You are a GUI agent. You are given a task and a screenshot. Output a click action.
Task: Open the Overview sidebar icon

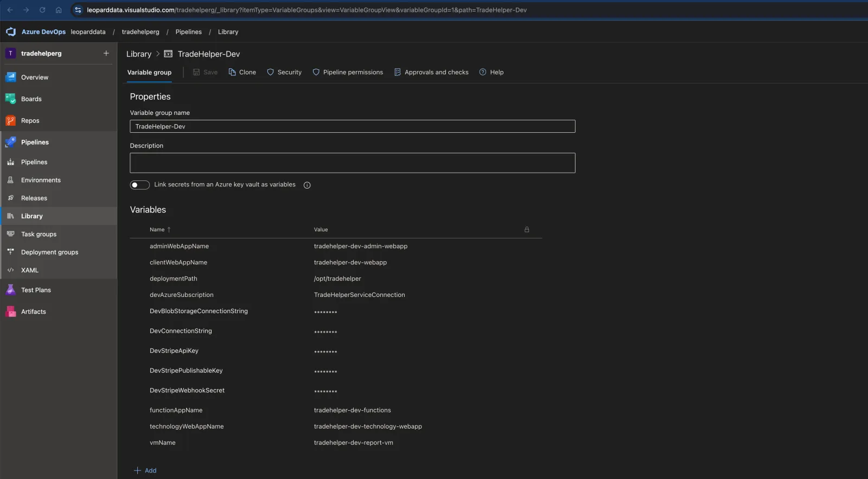tap(11, 77)
